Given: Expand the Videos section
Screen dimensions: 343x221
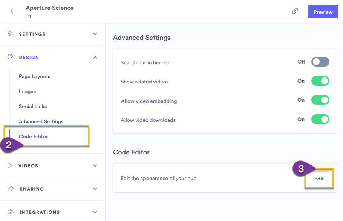Looking at the screenshot, I should 95,165.
